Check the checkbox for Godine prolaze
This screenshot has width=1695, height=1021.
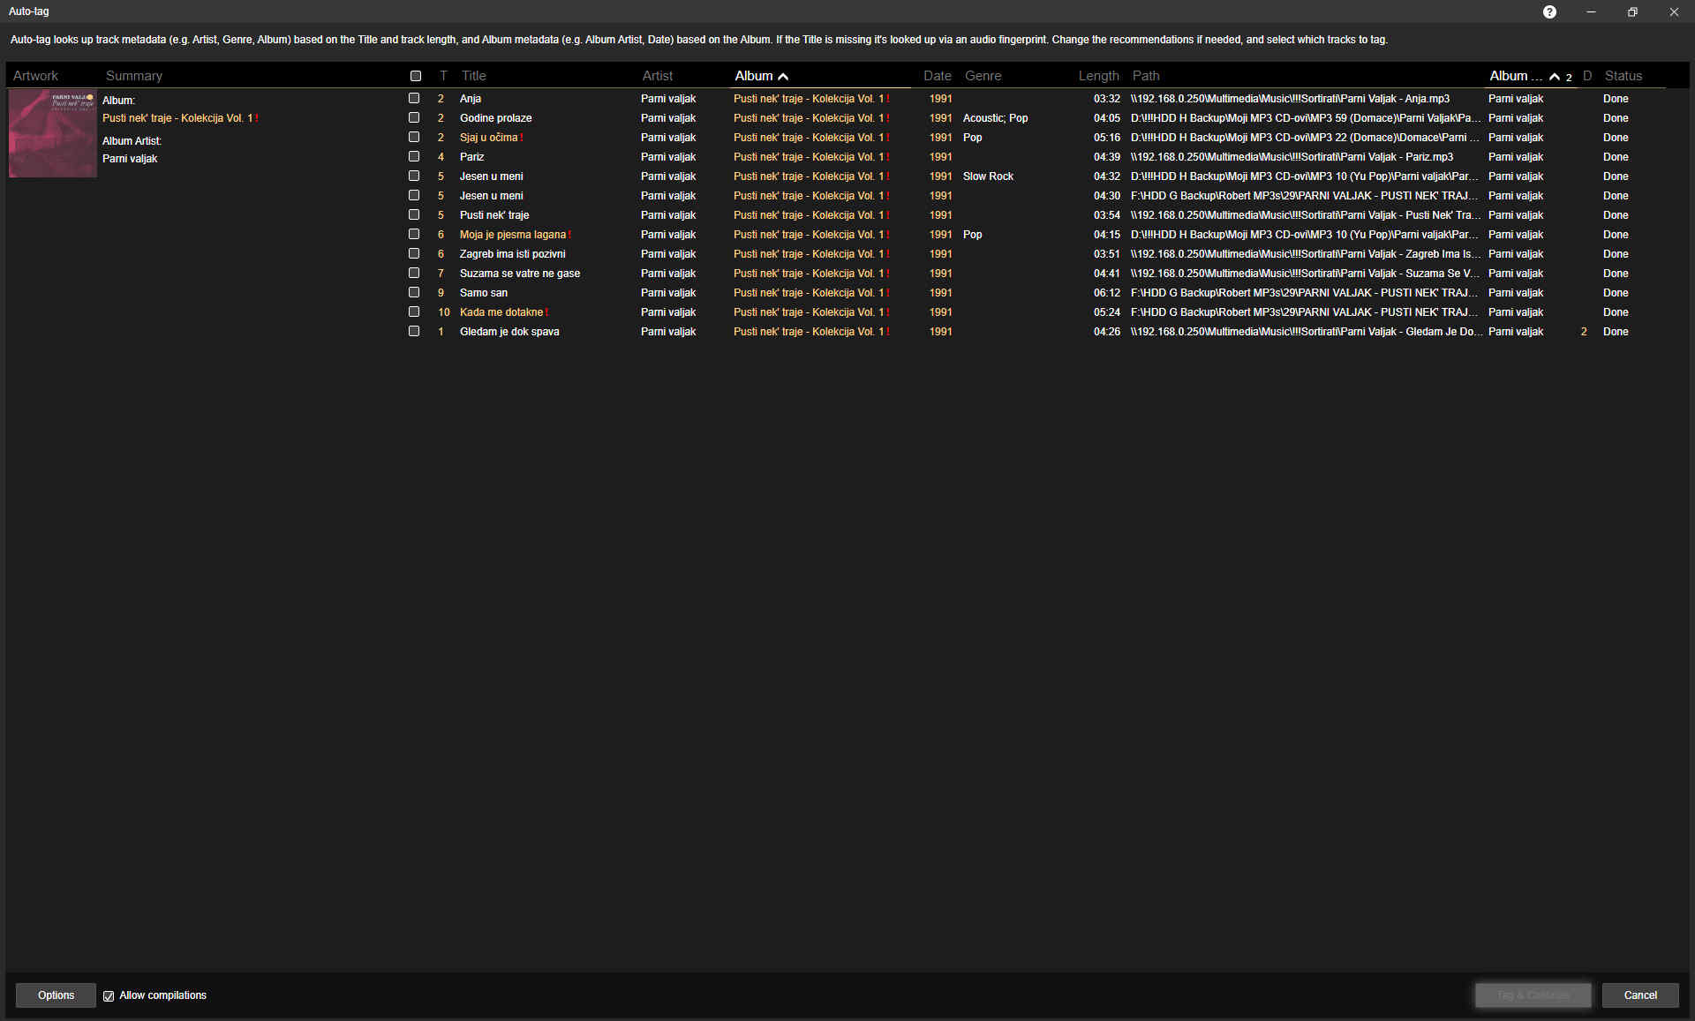[414, 117]
